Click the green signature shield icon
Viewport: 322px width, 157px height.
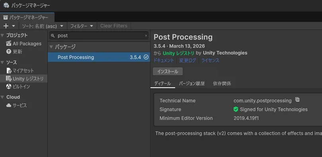[x=236, y=109]
